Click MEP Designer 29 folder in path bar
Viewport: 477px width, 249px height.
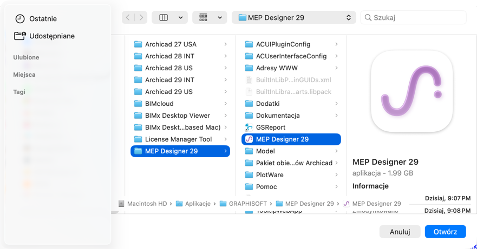[x=305, y=204]
